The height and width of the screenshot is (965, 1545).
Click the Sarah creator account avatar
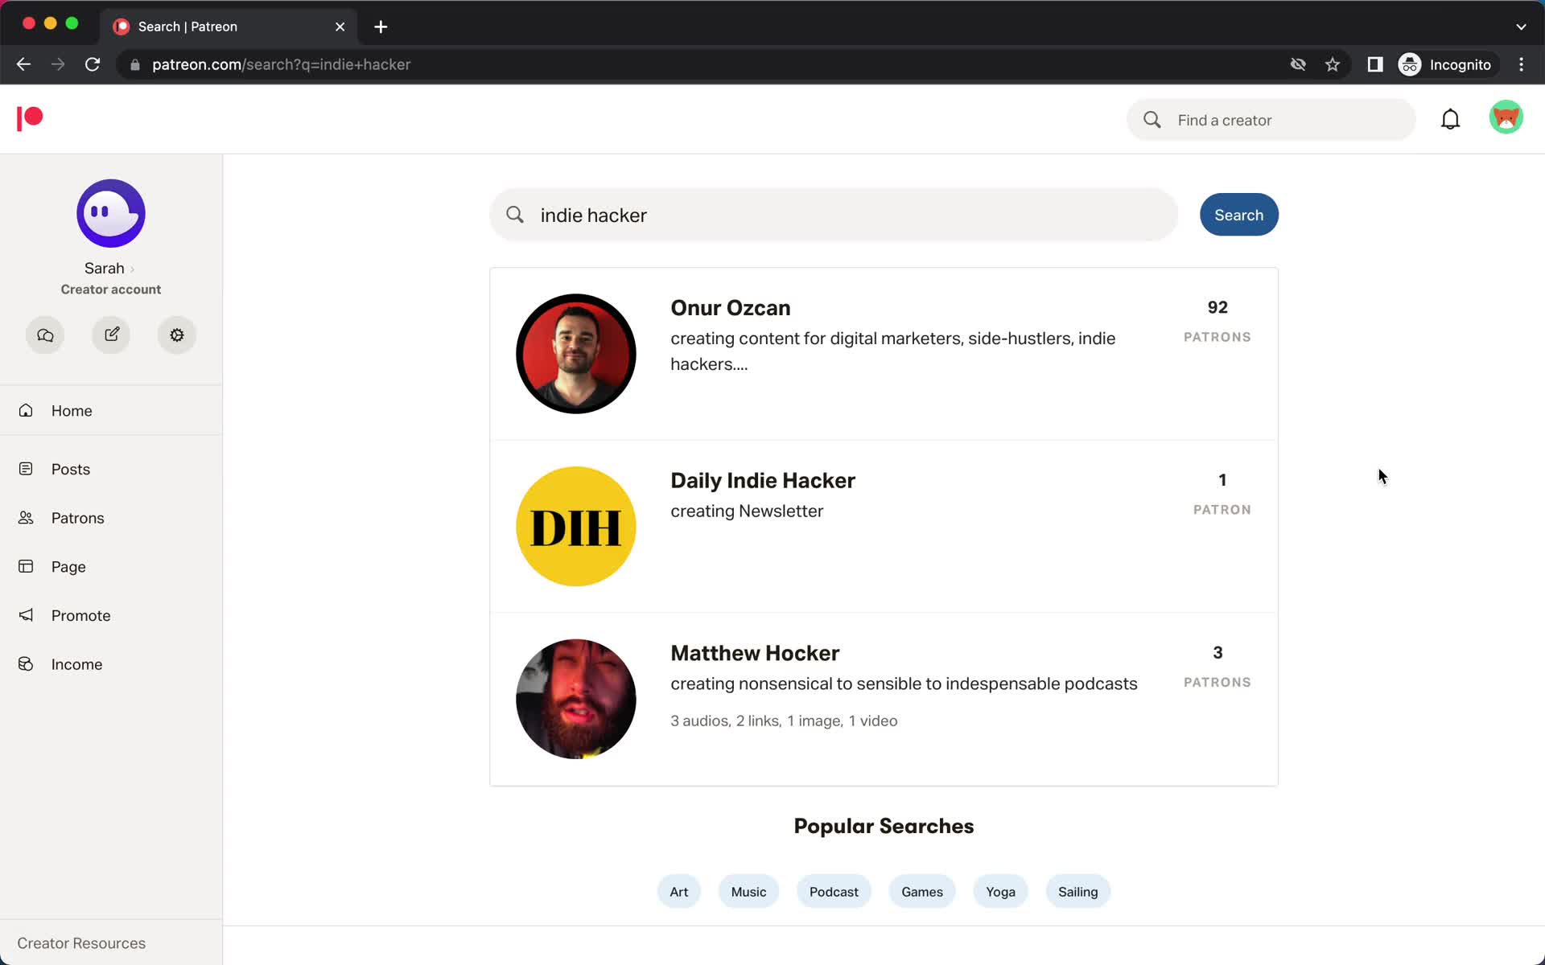[x=111, y=211]
